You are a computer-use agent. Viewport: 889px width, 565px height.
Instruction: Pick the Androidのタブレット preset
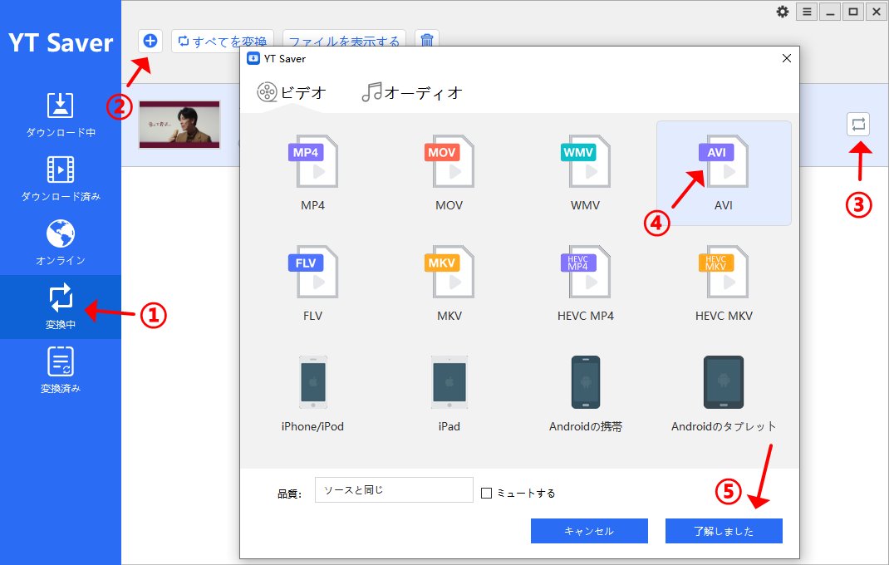click(x=724, y=382)
